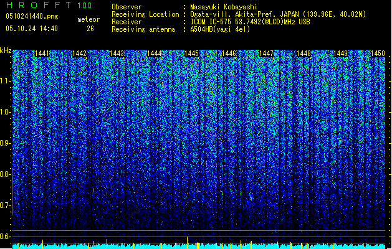Click the HROFFT 1.0.0 title text
The width and height of the screenshot is (392, 249).
pos(49,5)
